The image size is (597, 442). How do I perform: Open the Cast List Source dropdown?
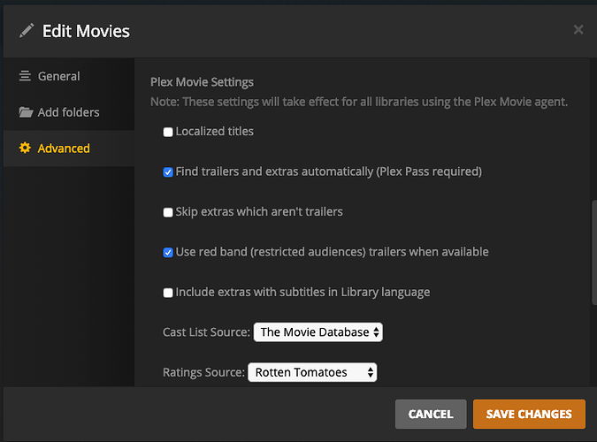tap(318, 332)
